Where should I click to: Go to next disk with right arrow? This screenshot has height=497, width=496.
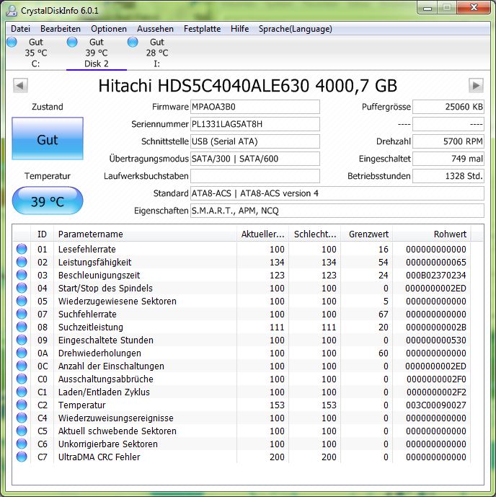click(476, 86)
